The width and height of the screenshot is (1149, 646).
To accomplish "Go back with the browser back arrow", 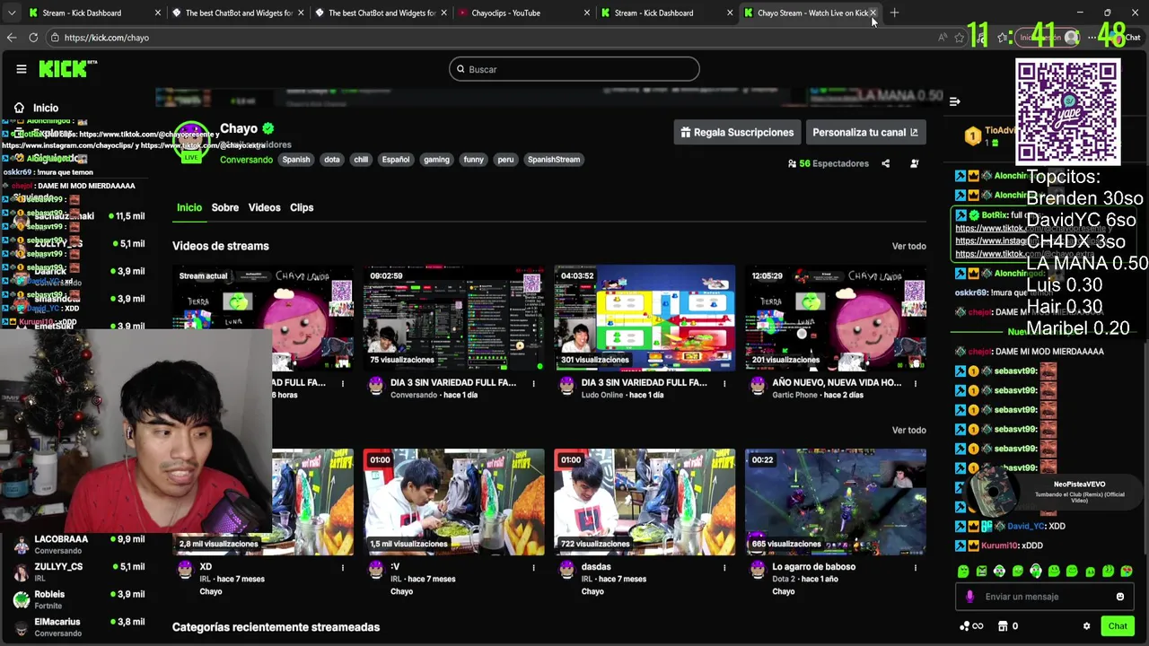I will coord(12,38).
